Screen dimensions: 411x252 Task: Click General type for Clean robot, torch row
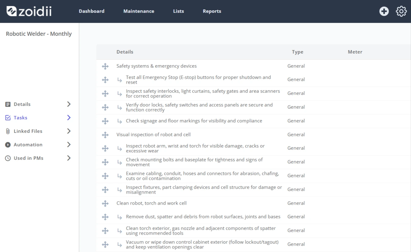[296, 203]
